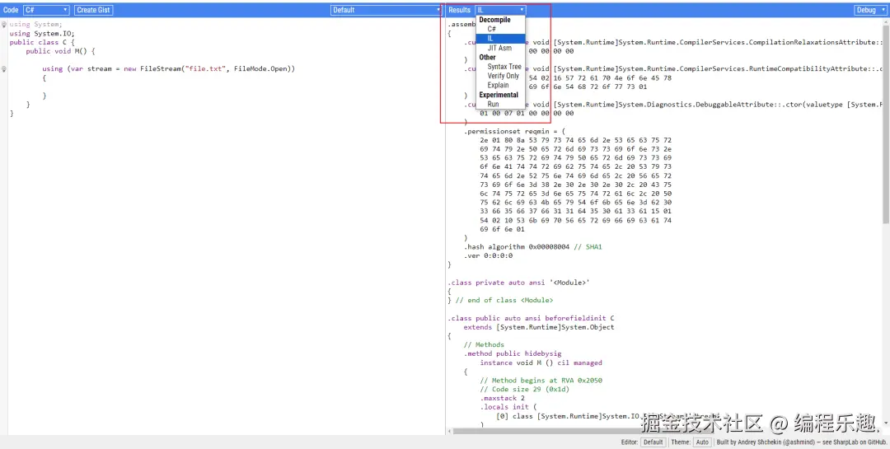Toggle the Editor Default button
Image resolution: width=890 pixels, height=449 pixels.
653,442
